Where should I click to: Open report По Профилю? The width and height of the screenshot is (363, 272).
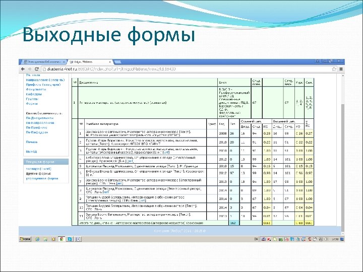pos(37,127)
